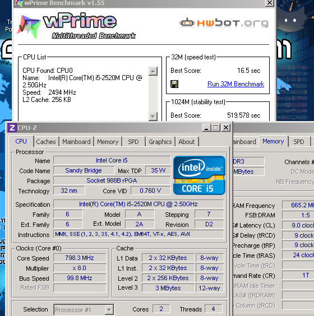The image size is (314, 316).
Task: Open the SPD tab in the front CPU-Z window
Action: click(x=133, y=142)
